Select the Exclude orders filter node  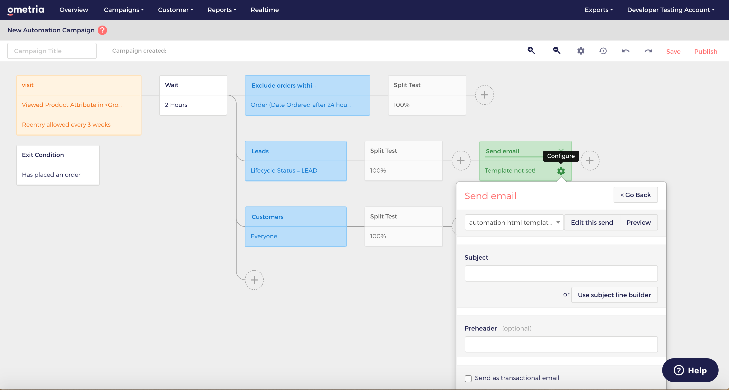click(307, 95)
